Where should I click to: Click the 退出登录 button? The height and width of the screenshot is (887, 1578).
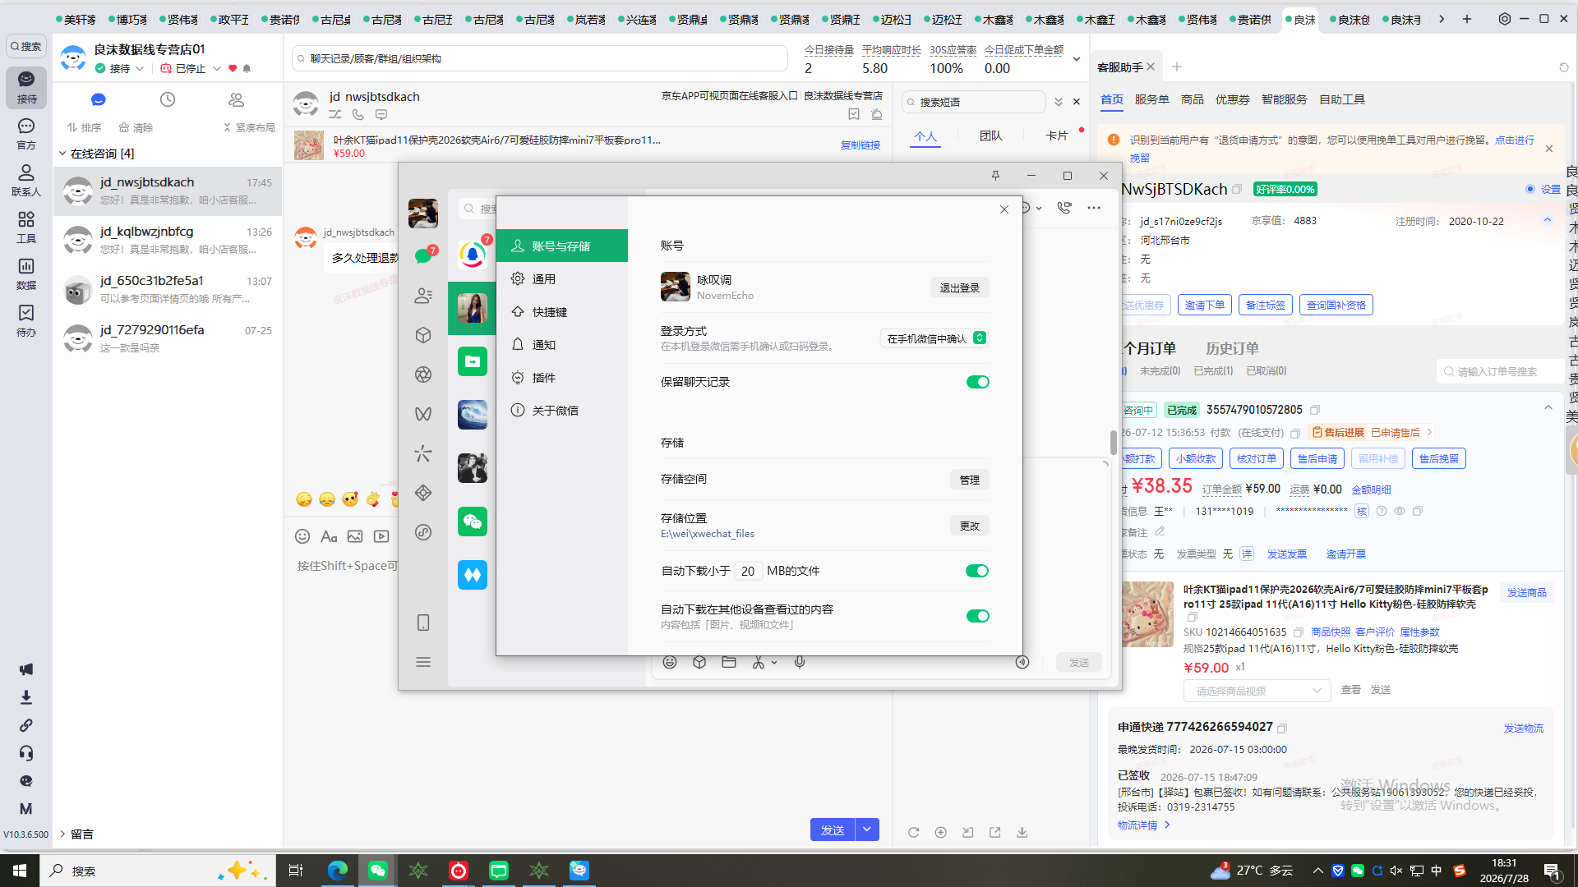[x=960, y=287]
